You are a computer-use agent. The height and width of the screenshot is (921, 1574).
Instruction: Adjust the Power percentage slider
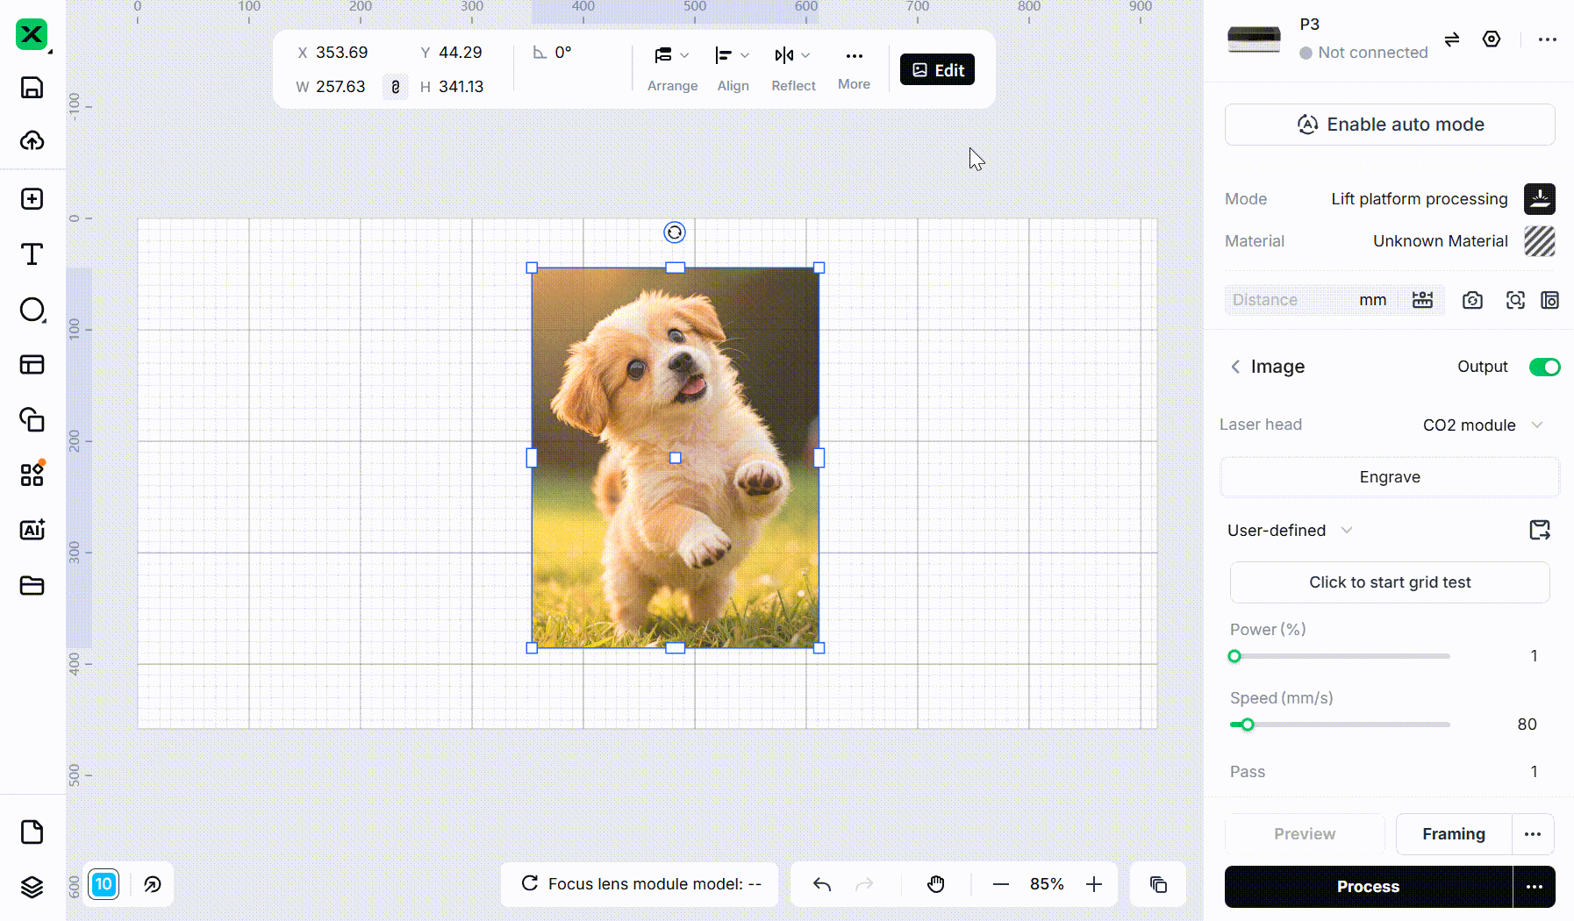click(x=1234, y=656)
